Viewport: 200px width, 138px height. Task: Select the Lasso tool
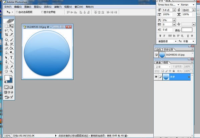(x=6, y=30)
